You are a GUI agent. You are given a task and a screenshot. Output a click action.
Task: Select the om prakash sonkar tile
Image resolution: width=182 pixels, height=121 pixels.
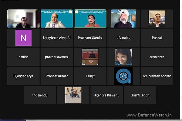tap(157, 76)
